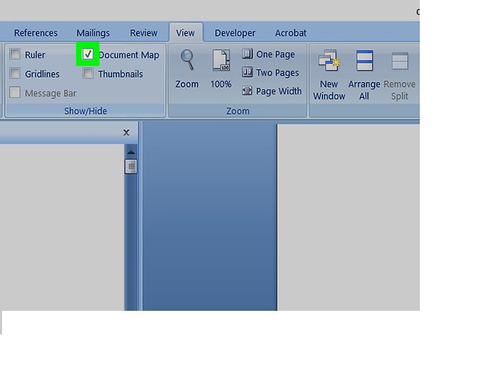
Task: Open a New Window
Action: coord(329,75)
